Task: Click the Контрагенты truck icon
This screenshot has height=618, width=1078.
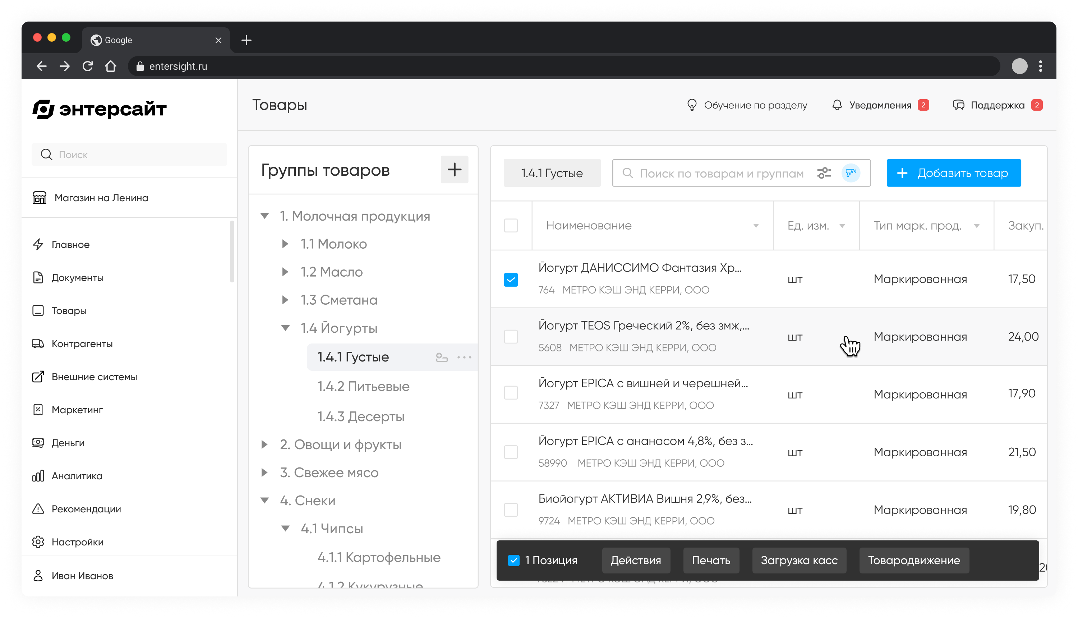Action: pos(38,344)
